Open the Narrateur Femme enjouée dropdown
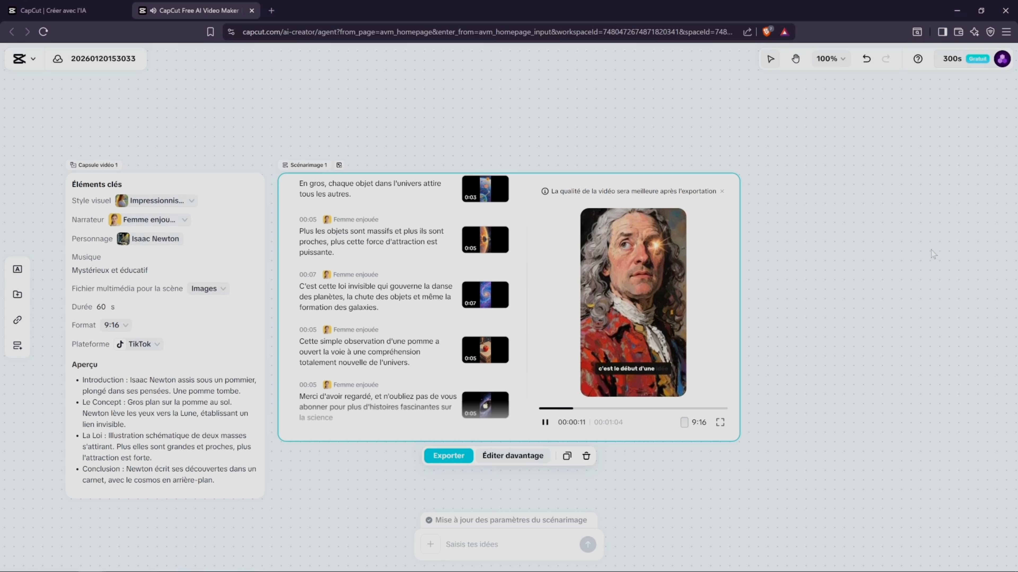 click(149, 220)
